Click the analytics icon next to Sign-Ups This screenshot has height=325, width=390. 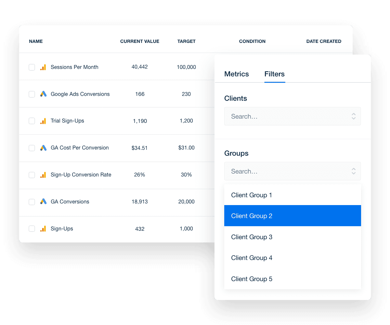click(43, 229)
